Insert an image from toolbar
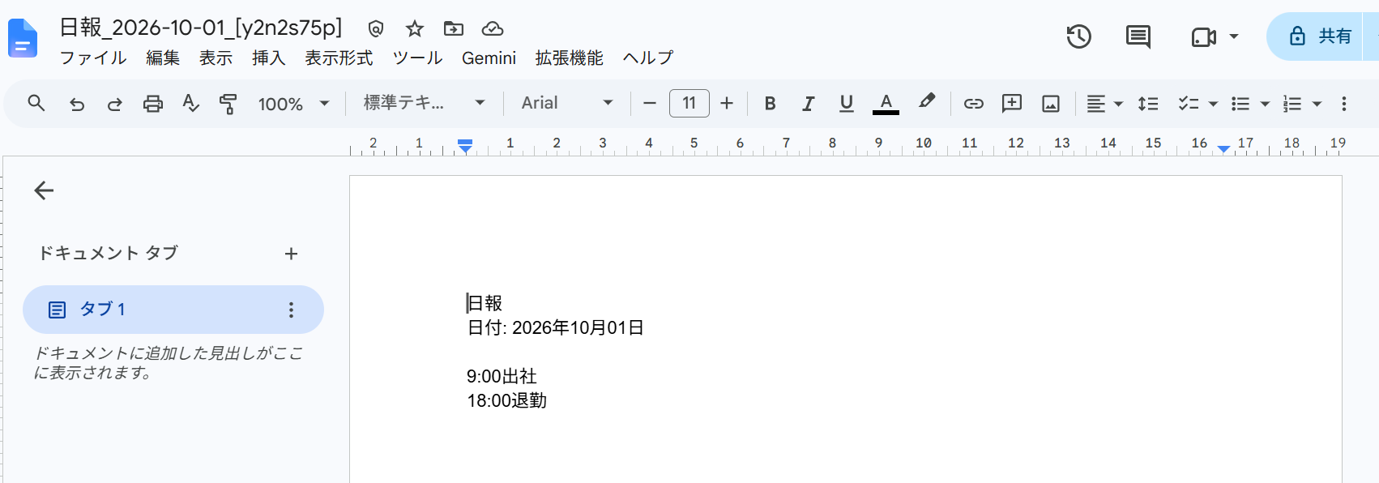Image resolution: width=1379 pixels, height=483 pixels. [1051, 104]
